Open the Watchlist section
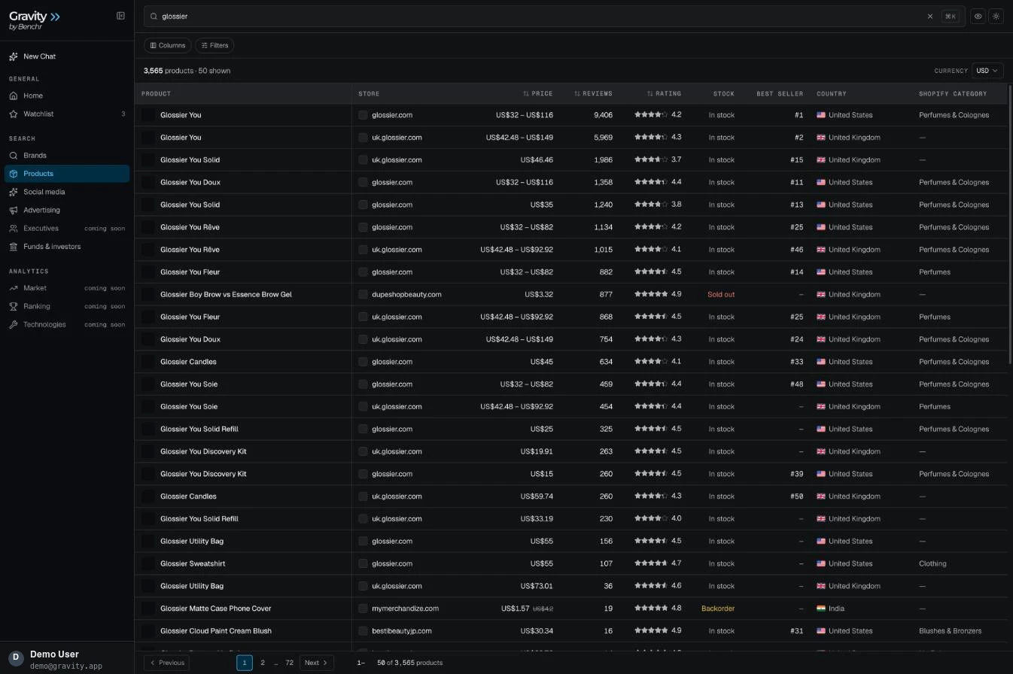Image resolution: width=1013 pixels, height=674 pixels. 67,114
